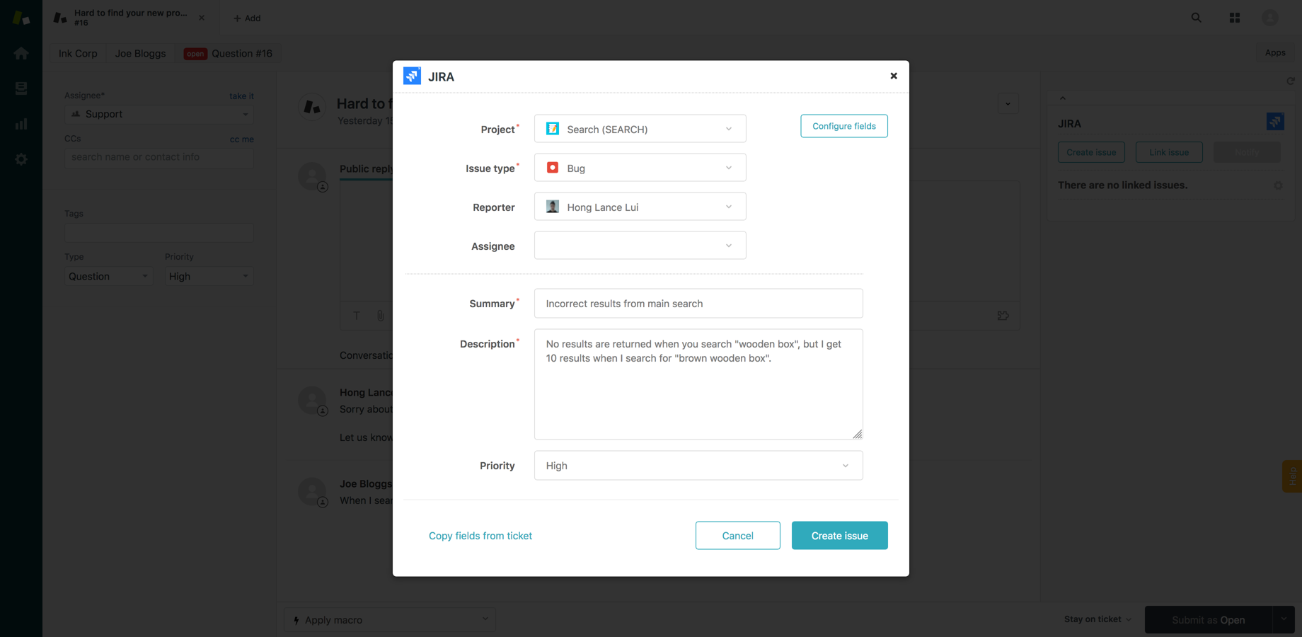The height and width of the screenshot is (637, 1302).
Task: Open the Home dashboard from the sidebar
Action: (21, 53)
